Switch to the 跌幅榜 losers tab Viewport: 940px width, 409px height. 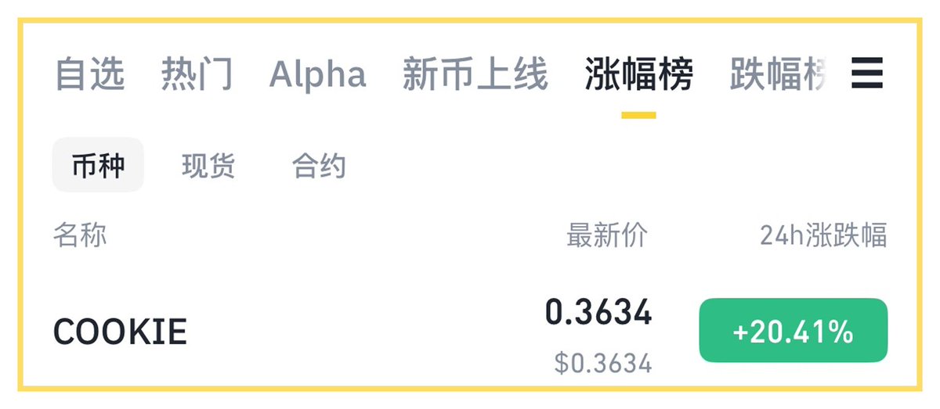(x=779, y=74)
